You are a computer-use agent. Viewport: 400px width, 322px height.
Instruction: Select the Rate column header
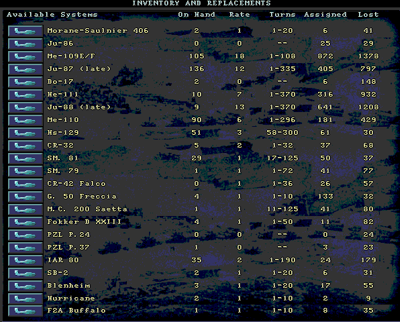tap(240, 15)
